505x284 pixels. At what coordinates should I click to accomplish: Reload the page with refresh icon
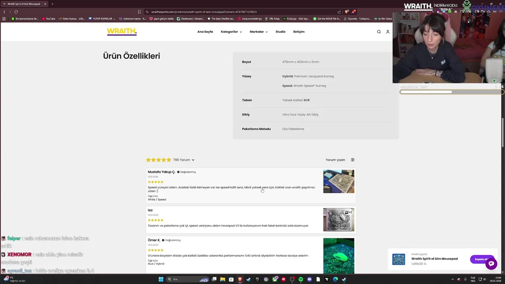click(16, 12)
